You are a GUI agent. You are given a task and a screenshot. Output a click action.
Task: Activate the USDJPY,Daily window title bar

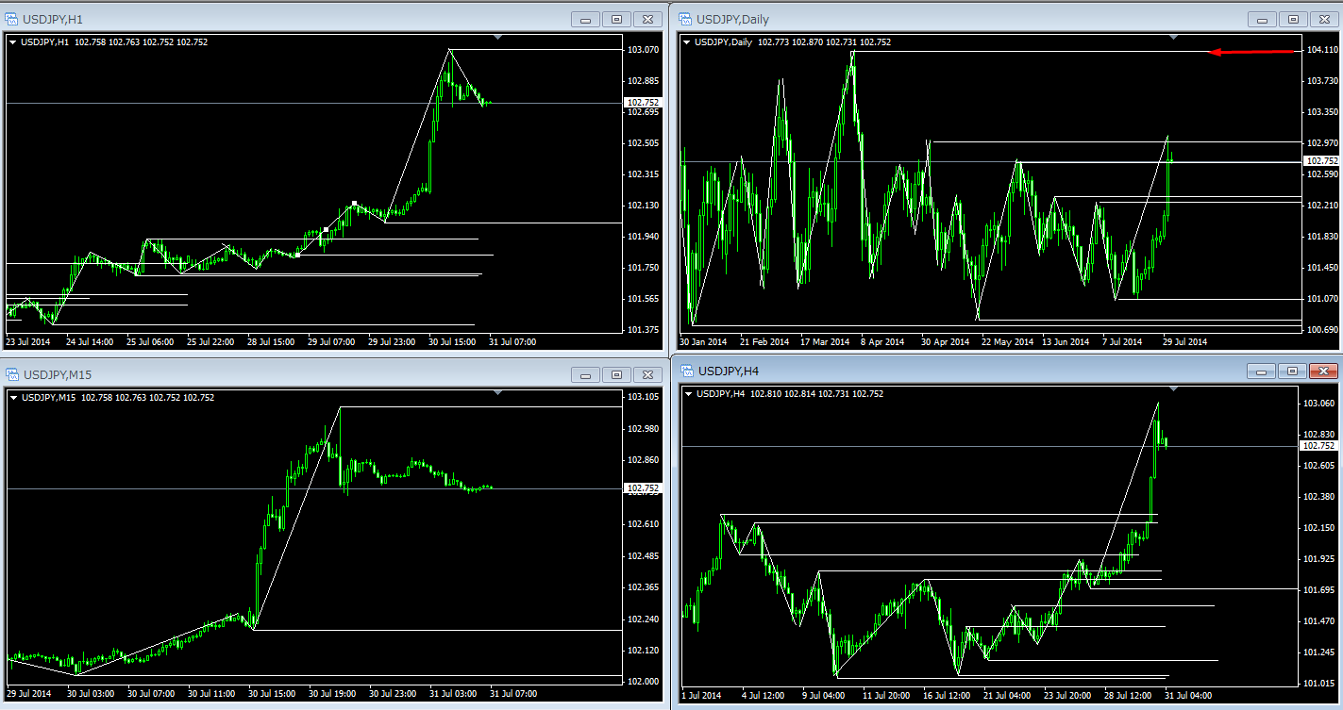(944, 19)
